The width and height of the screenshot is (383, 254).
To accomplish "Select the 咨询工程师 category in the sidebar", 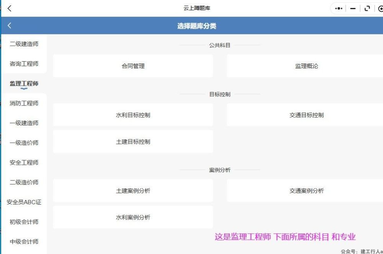I will (x=24, y=64).
